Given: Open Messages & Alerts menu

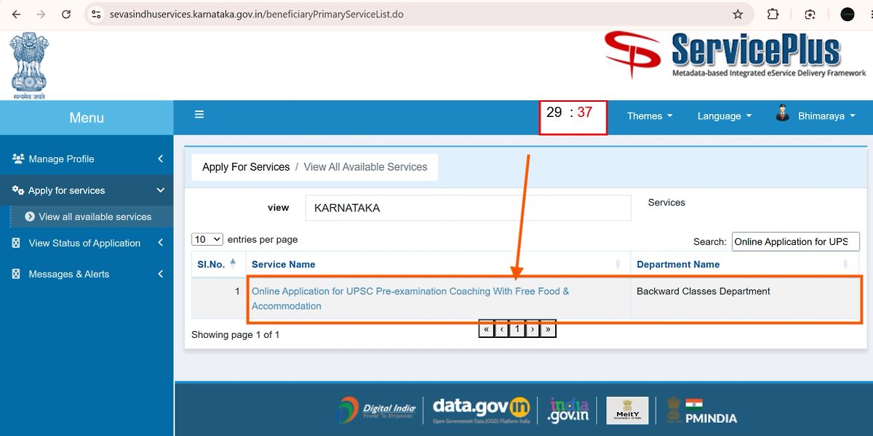Looking at the screenshot, I should [87, 274].
